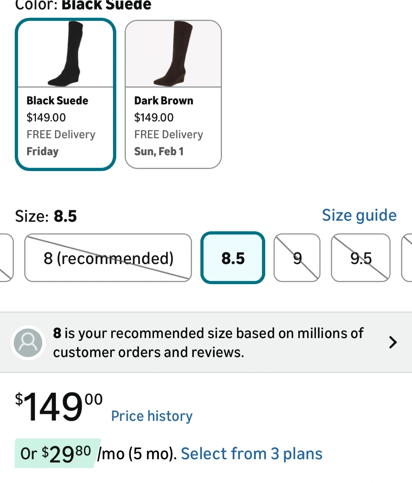
Task: Open Select from 3 plans link
Action: pos(251,454)
